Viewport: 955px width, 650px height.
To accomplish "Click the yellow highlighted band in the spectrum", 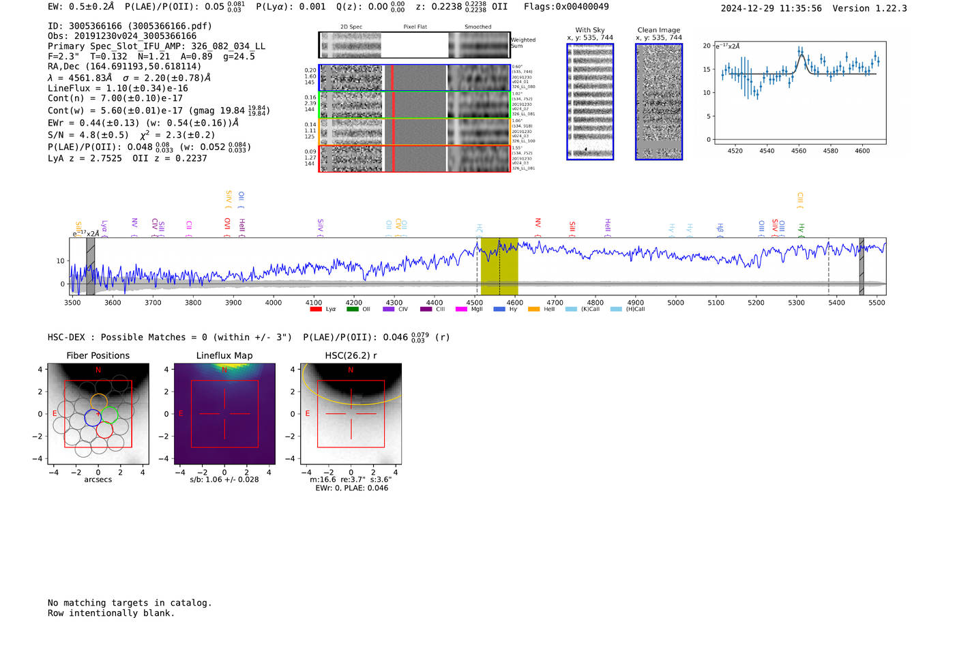I will pos(499,266).
